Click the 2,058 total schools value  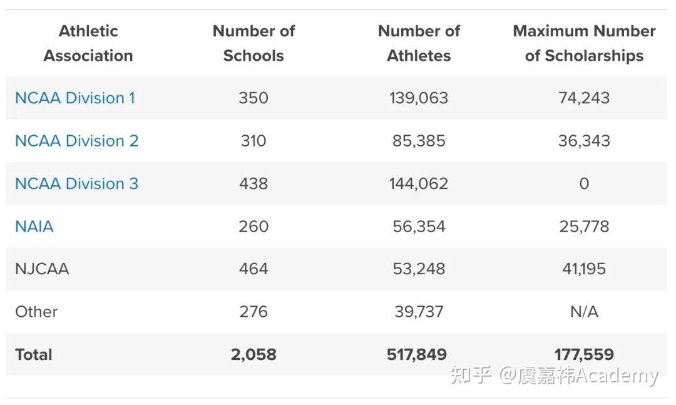[253, 354]
